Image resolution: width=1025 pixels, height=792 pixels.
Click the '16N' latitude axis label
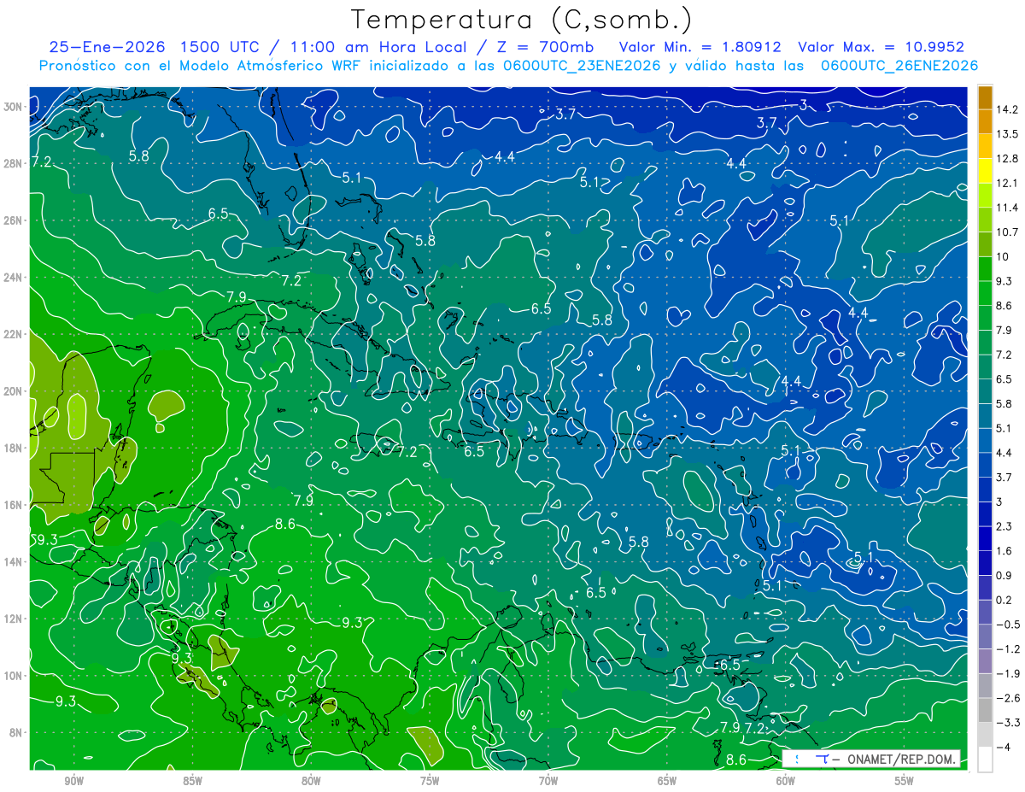coord(15,505)
